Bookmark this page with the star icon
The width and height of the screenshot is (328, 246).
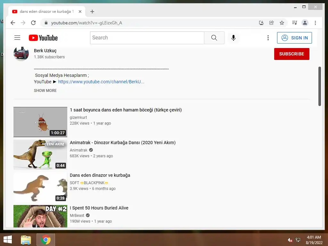pyautogui.click(x=282, y=23)
